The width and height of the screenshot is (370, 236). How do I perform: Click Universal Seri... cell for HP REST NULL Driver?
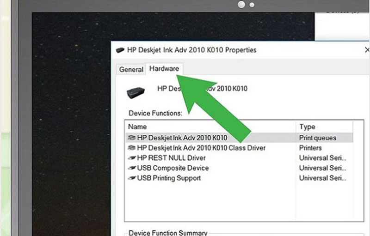pyautogui.click(x=322, y=158)
